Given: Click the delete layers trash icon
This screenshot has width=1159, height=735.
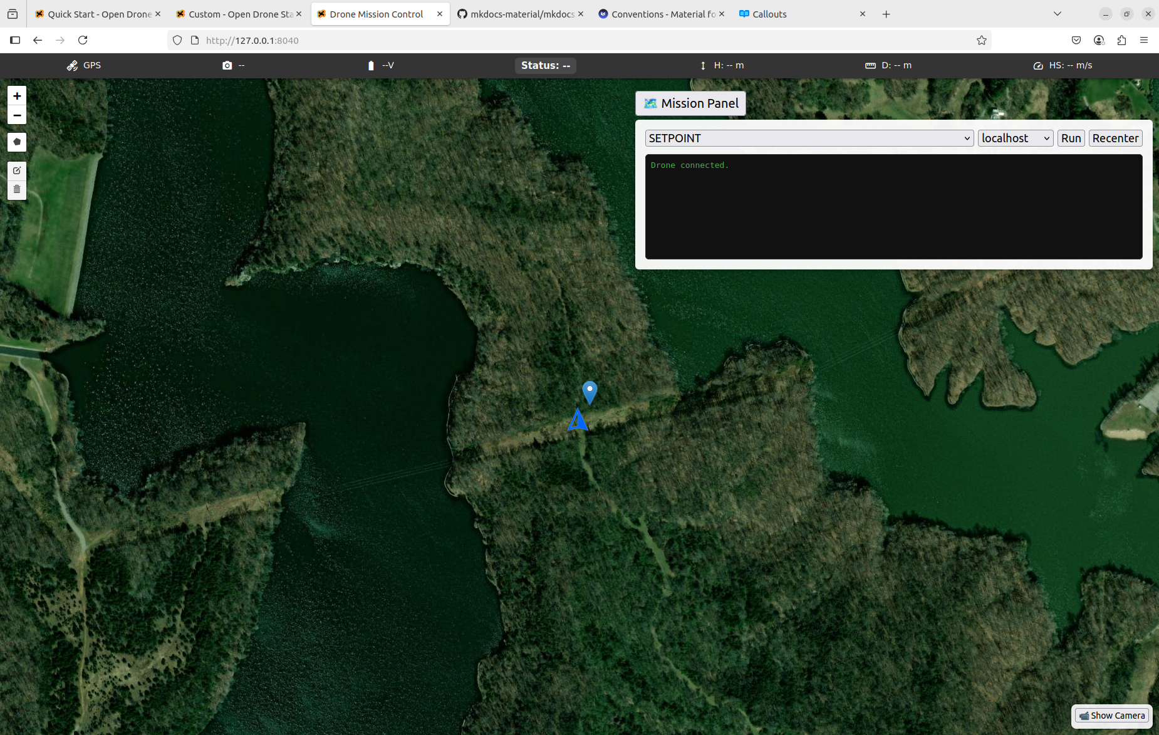Looking at the screenshot, I should (17, 189).
